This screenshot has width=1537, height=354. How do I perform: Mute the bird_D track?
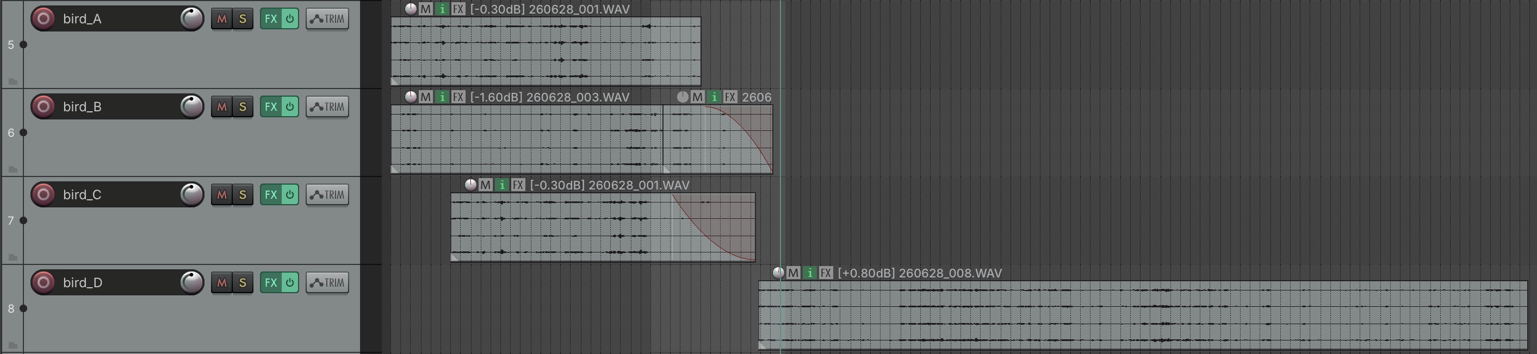click(x=222, y=282)
